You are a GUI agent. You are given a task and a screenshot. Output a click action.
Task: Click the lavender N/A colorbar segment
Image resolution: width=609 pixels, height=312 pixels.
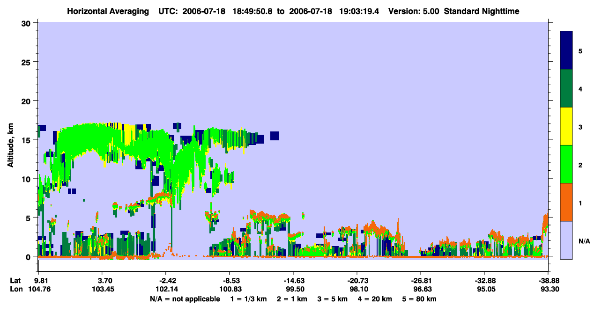[566, 240]
